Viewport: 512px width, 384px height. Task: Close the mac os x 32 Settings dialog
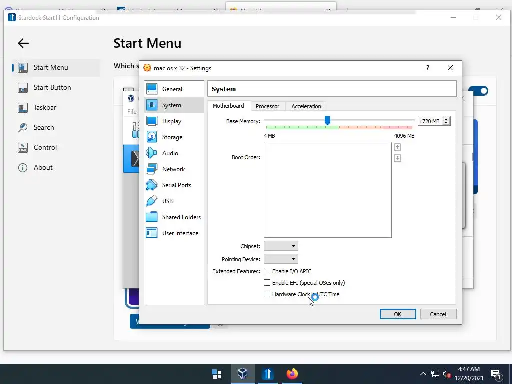pos(450,68)
